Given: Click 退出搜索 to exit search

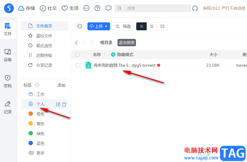Looking at the screenshot, I should point(127,43).
